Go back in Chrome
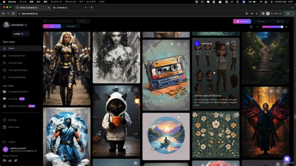Screen dimensions: 296x166 (x=3, y=13)
